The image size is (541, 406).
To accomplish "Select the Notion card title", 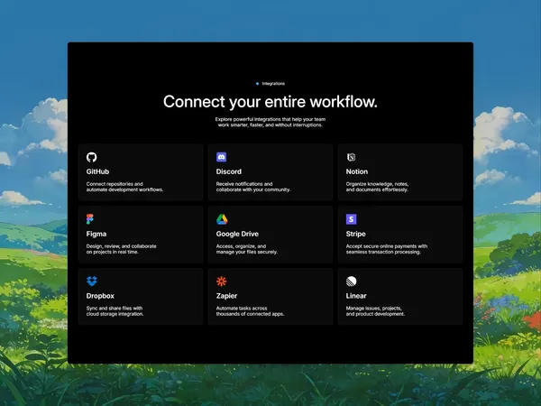I will click(x=357, y=171).
